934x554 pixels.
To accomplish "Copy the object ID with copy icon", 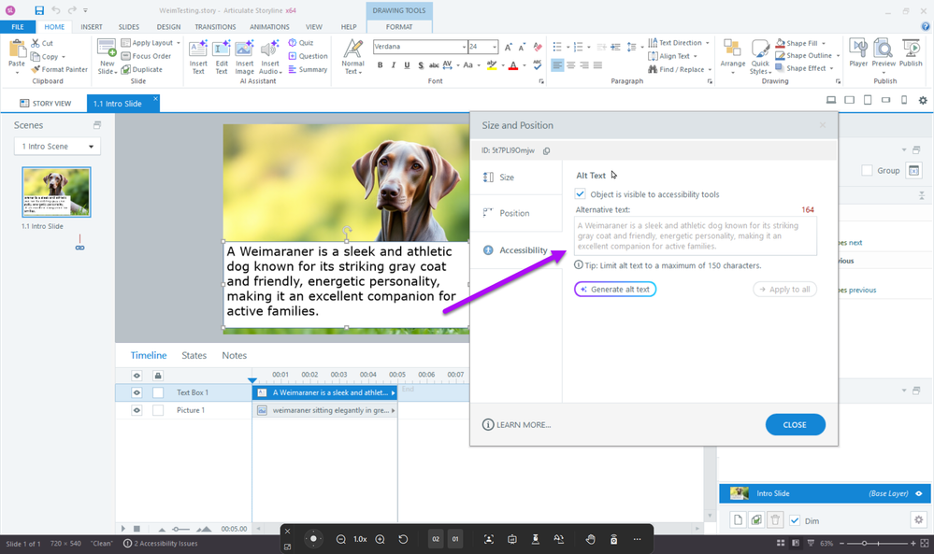I will (546, 150).
